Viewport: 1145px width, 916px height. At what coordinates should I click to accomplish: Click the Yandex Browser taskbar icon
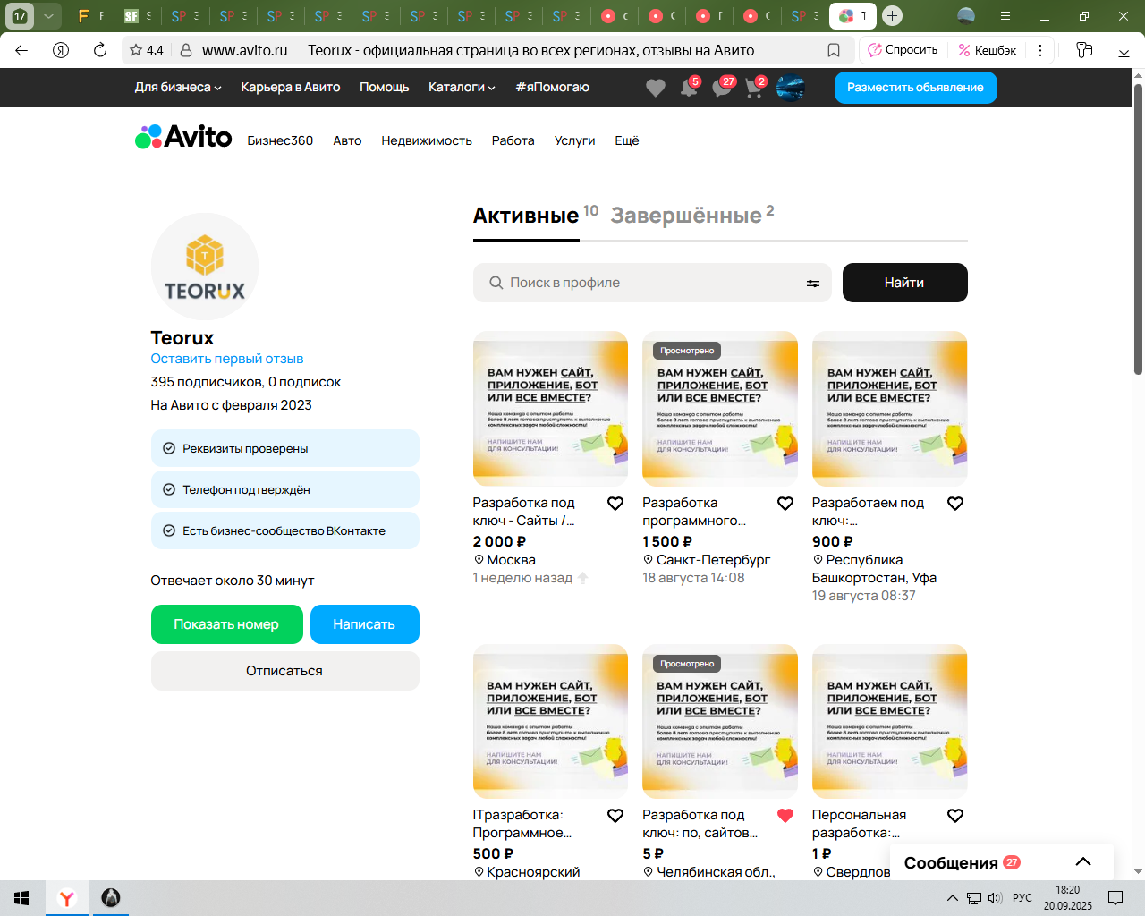click(x=67, y=898)
